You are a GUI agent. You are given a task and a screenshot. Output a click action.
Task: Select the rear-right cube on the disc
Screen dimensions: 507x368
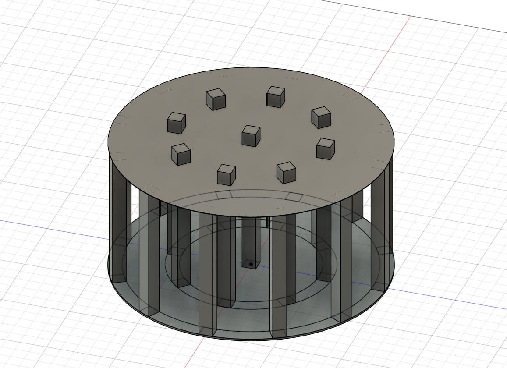coord(275,97)
